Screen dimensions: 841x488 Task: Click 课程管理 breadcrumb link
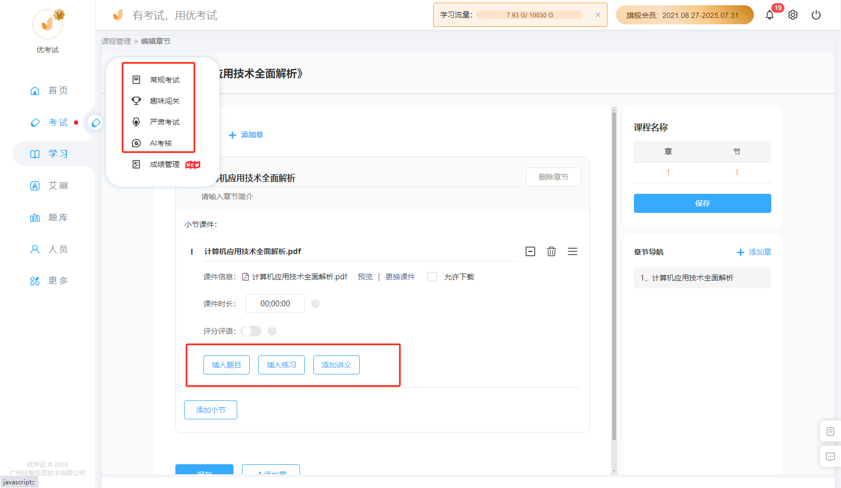point(116,41)
